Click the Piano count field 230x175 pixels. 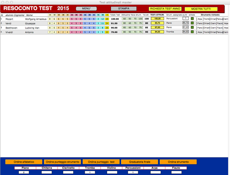[x=24, y=172]
